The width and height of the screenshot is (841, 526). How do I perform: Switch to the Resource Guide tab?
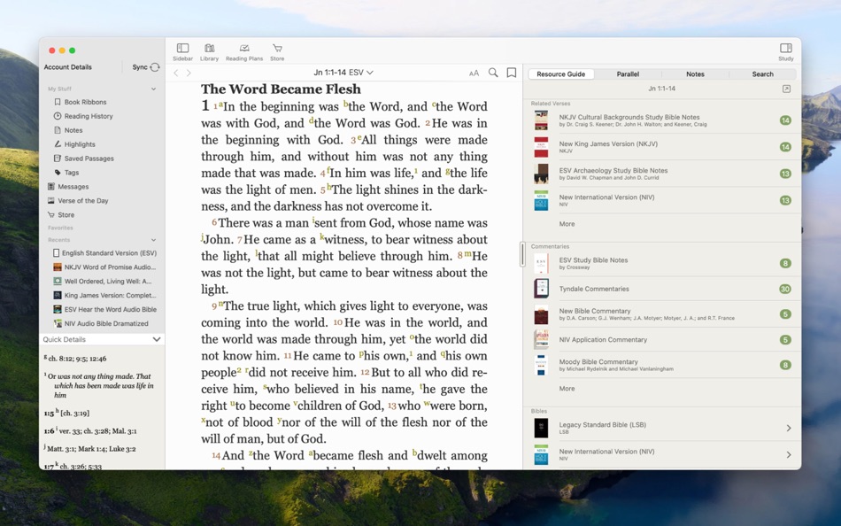click(561, 74)
